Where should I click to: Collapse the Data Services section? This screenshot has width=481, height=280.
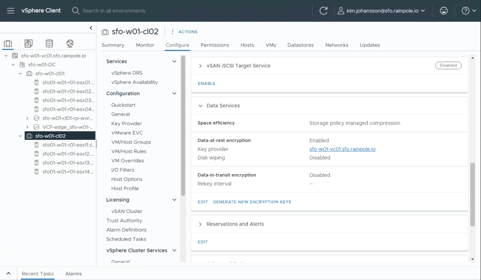(x=200, y=106)
